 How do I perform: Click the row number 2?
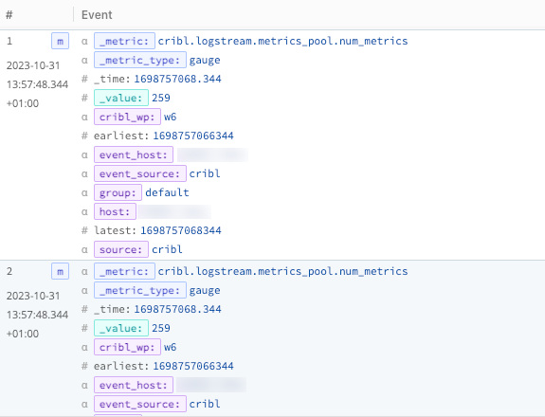pyautogui.click(x=9, y=271)
